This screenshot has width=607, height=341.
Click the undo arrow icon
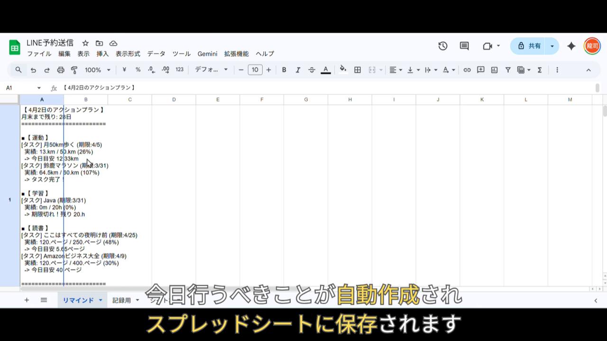33,70
